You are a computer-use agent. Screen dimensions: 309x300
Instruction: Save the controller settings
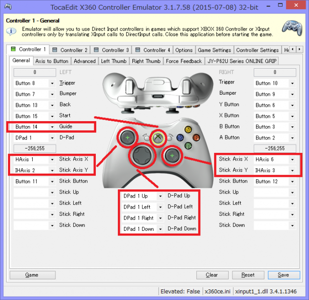[284, 275]
